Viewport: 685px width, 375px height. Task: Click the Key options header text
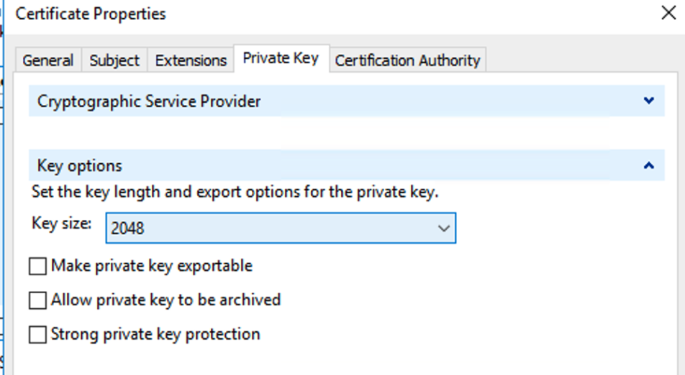pos(80,166)
